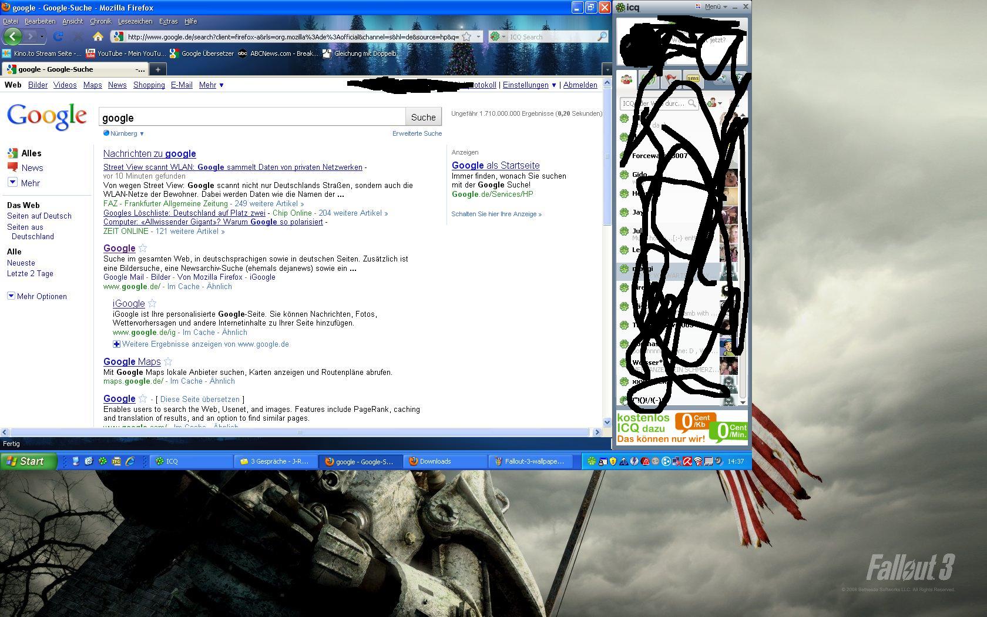Image resolution: width=987 pixels, height=617 pixels.
Task: Open the ICQ contacts tab icon
Action: [626, 79]
